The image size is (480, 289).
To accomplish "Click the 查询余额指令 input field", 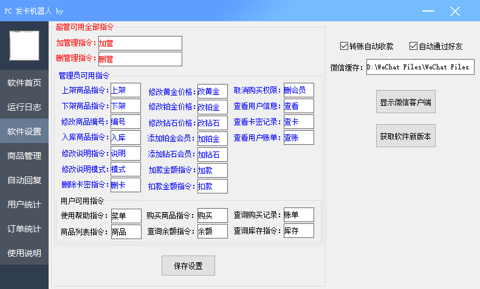I will 213,231.
